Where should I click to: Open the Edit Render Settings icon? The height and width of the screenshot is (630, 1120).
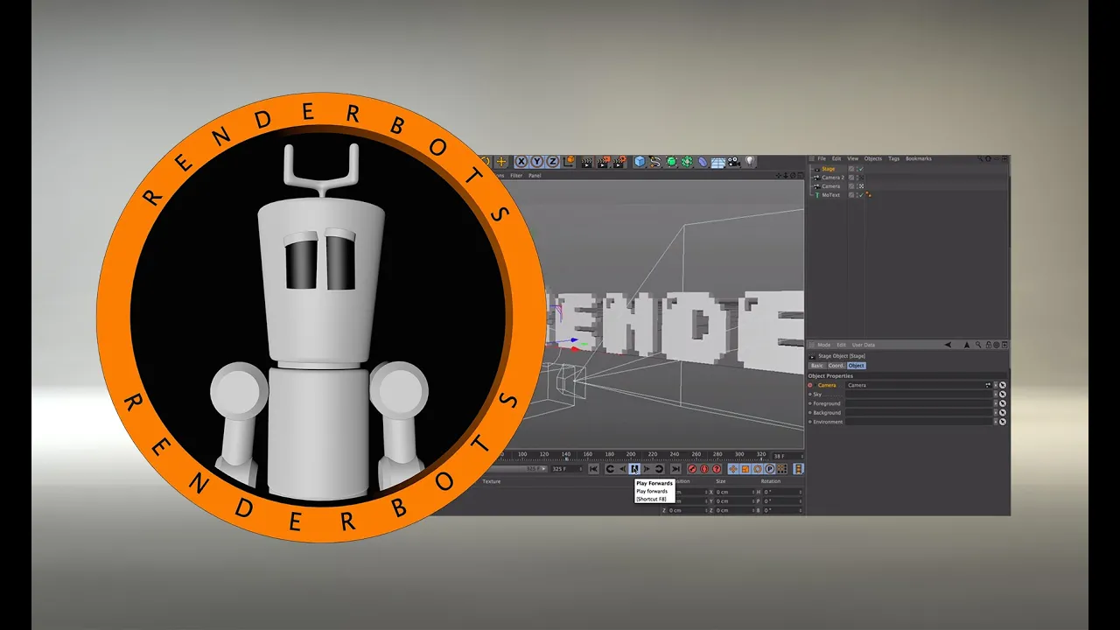(619, 162)
